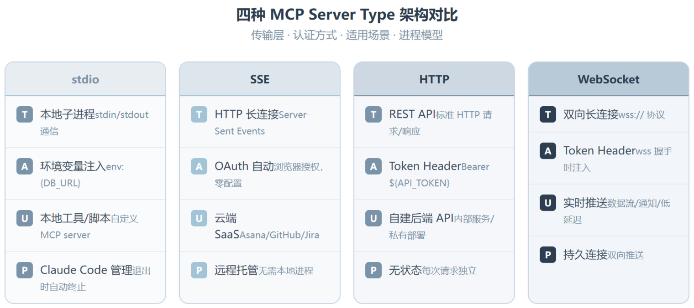Click the text Claude Code 管理
694x308 pixels.
[x=86, y=270]
